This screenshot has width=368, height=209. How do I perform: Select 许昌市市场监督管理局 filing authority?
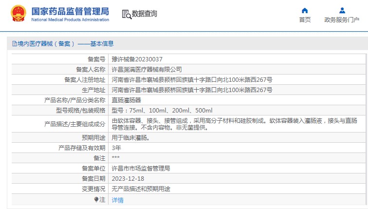point(141,169)
